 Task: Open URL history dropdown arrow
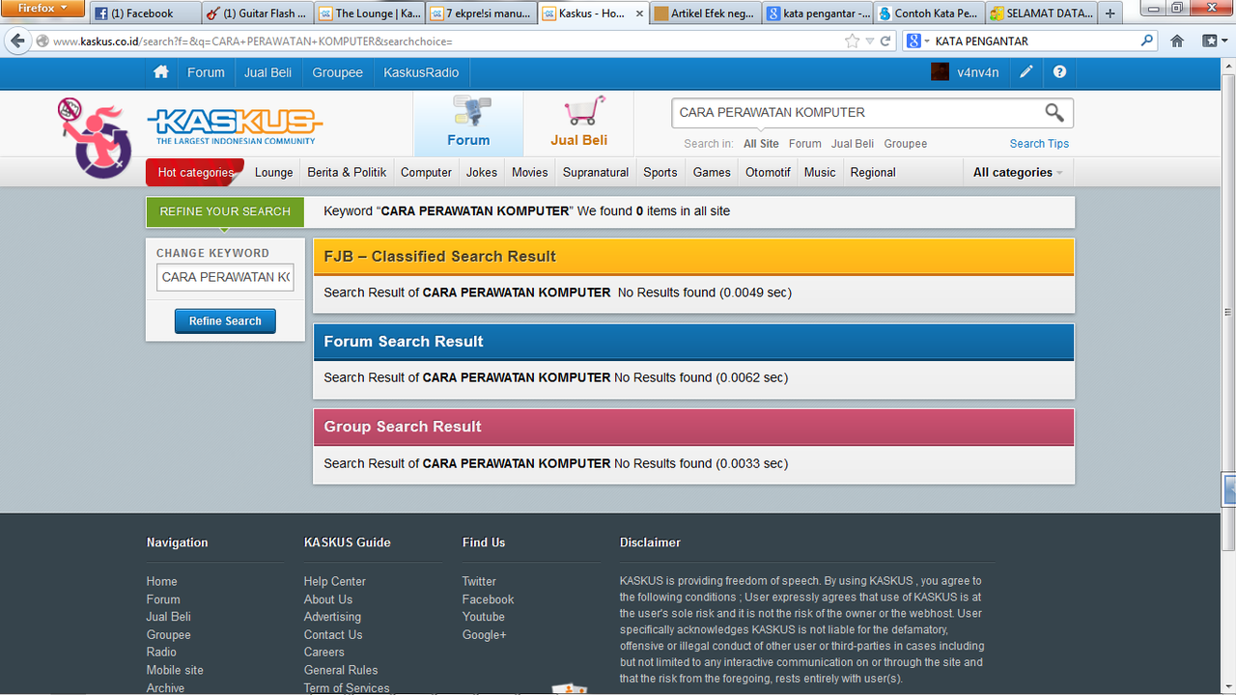[x=869, y=42]
